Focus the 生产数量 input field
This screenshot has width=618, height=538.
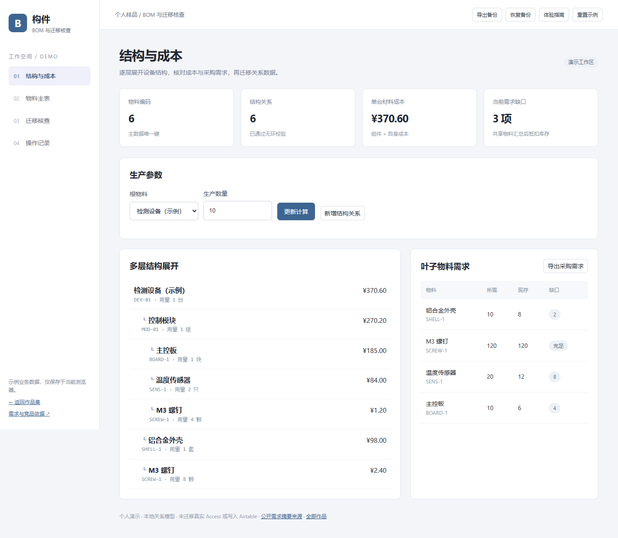(x=237, y=210)
